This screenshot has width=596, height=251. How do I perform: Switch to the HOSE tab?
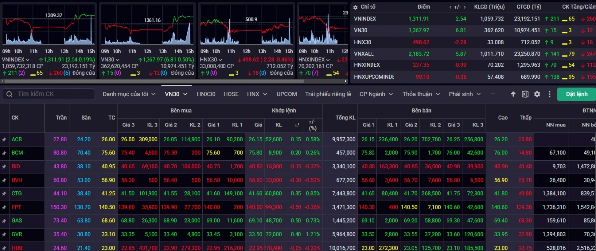(x=231, y=94)
